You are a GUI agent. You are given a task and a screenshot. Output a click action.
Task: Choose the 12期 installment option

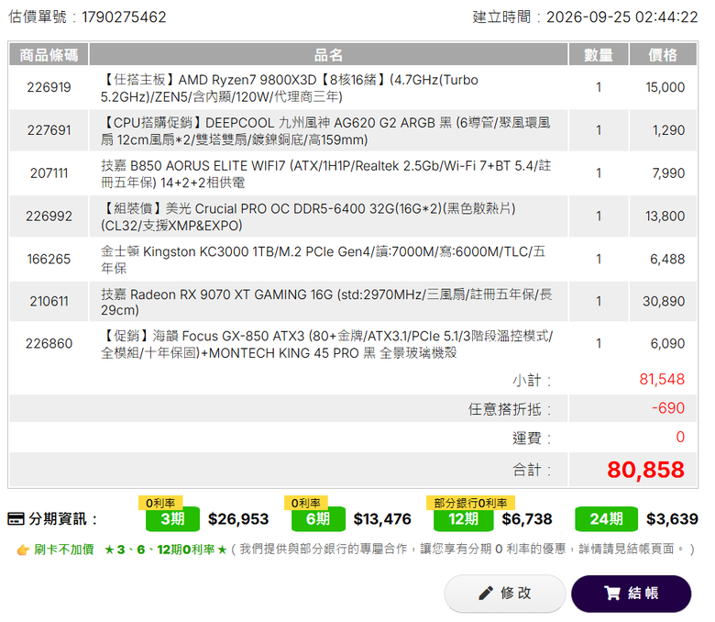[463, 519]
